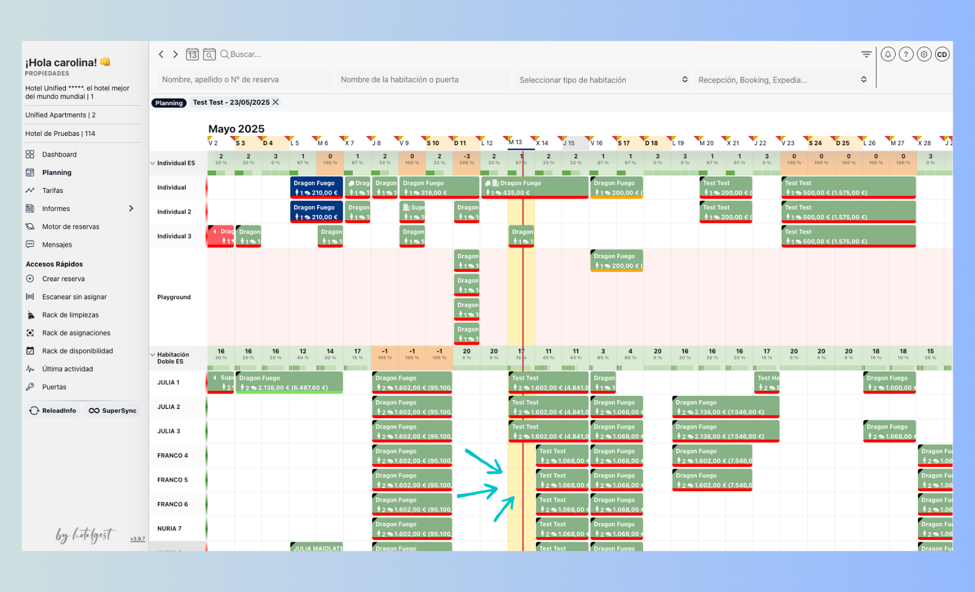The image size is (975, 592).
Task: Close the Test Test - 23/05/2025 tab
Action: [x=276, y=103]
